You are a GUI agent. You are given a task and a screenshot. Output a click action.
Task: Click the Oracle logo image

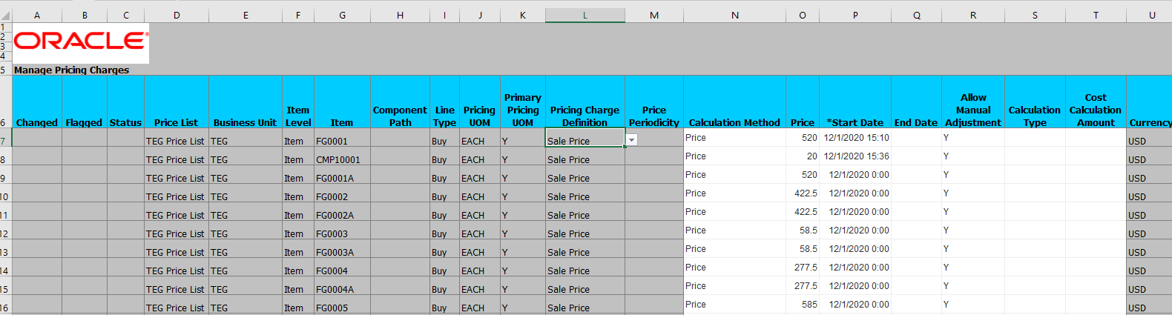pos(81,42)
